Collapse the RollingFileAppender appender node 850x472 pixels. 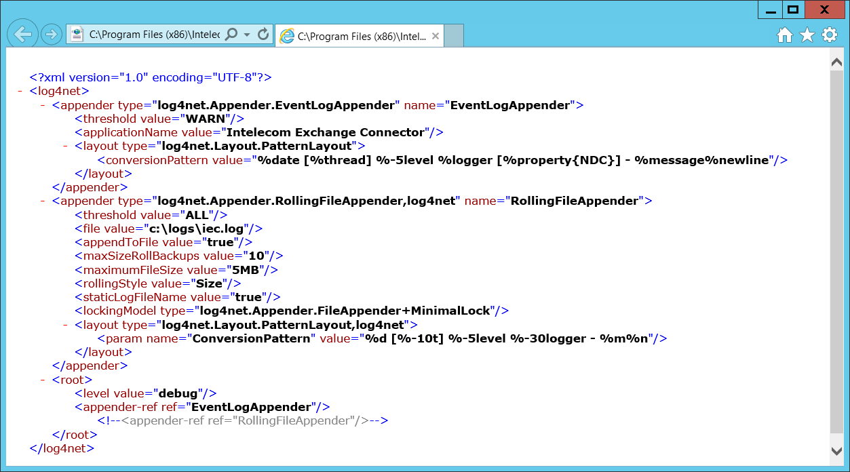tap(43, 201)
